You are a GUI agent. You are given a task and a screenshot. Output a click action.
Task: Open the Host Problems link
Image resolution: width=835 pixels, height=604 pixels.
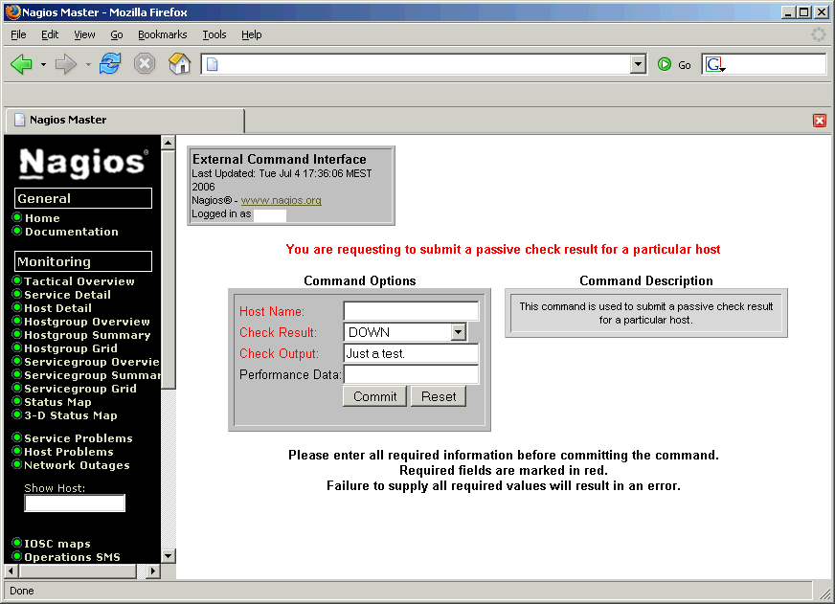click(x=69, y=451)
